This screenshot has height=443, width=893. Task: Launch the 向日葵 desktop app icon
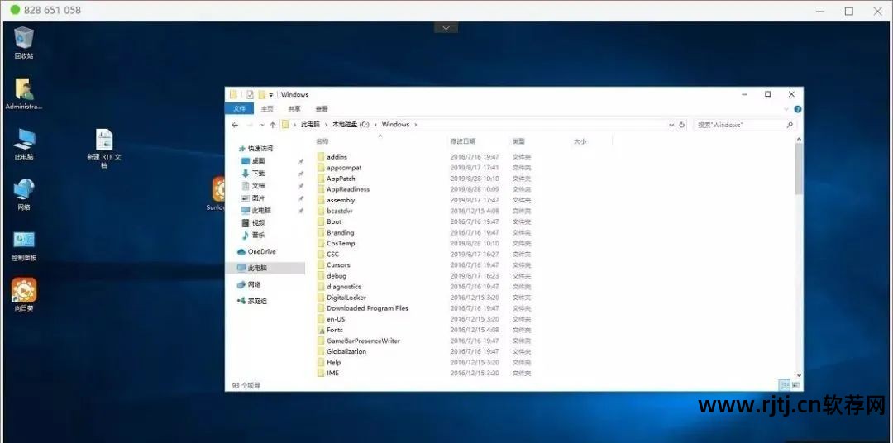click(24, 295)
